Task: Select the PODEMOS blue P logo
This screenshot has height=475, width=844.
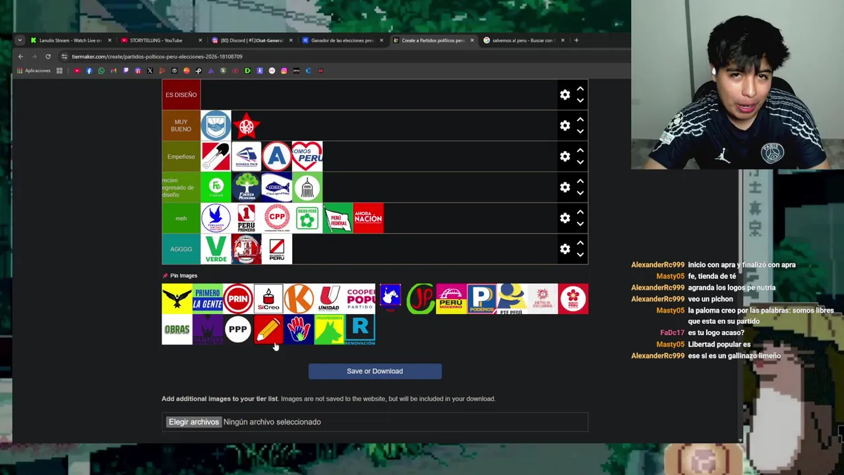Action: [x=481, y=299]
